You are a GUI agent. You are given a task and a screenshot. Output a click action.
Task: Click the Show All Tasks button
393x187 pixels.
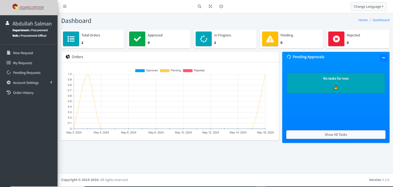click(336, 135)
